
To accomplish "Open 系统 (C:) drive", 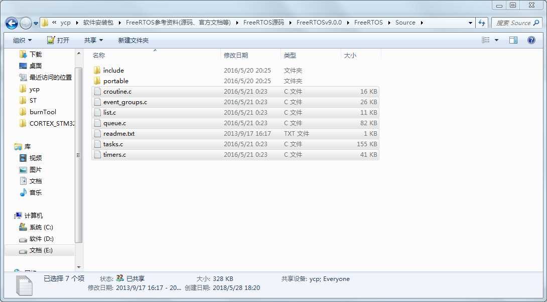I will (x=41, y=227).
